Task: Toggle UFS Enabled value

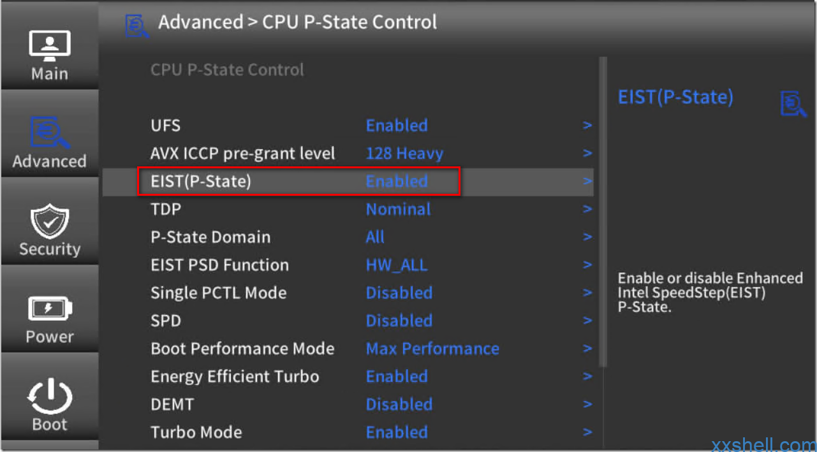Action: coord(397,126)
